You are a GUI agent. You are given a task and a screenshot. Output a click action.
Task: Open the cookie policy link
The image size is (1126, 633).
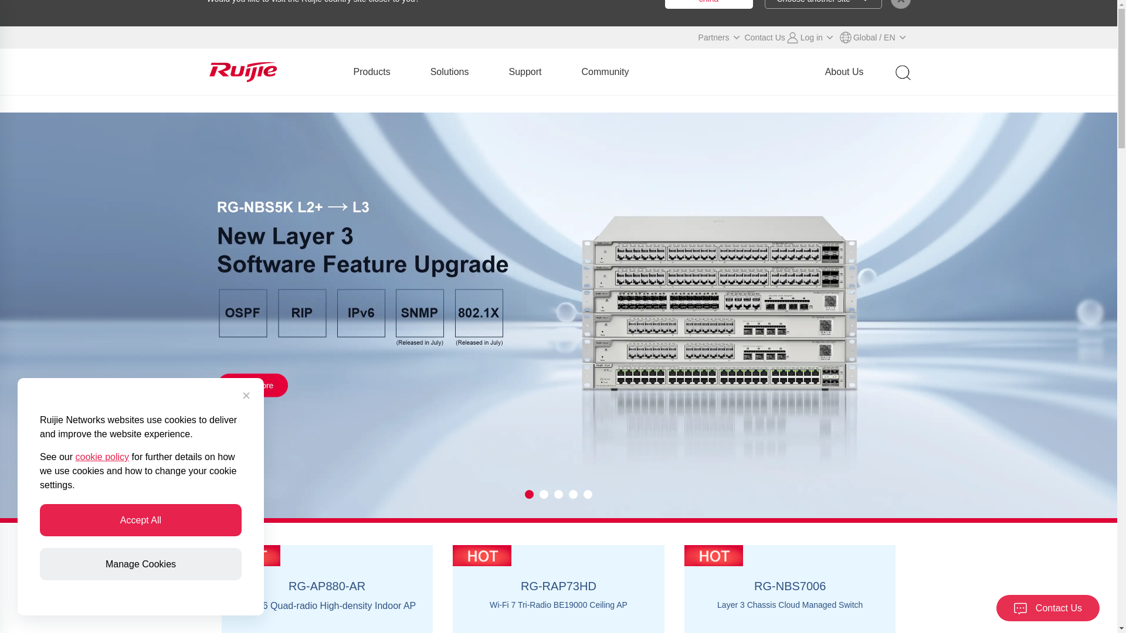(102, 457)
